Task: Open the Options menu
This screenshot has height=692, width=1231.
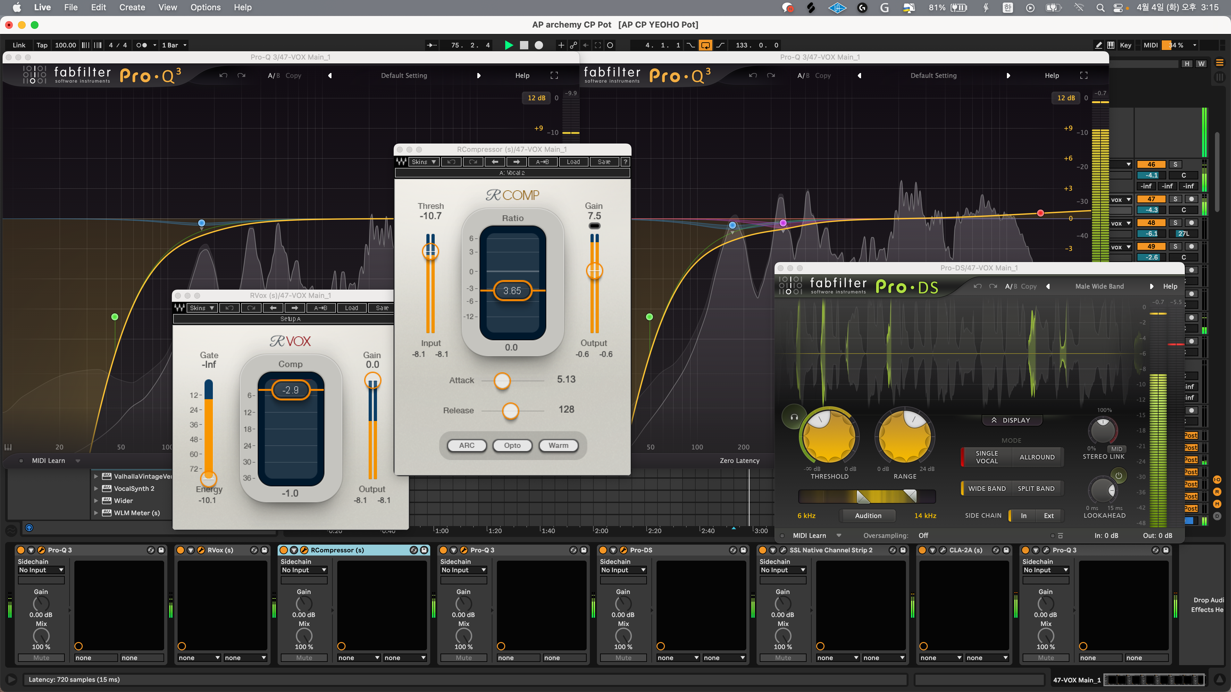Action: pos(205,7)
